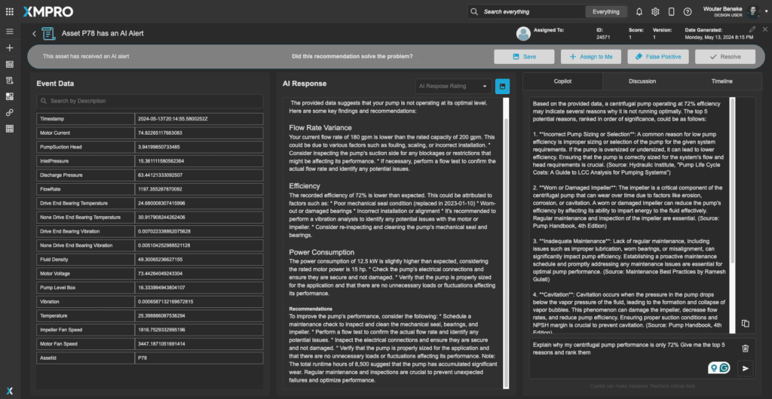Click the plus icon in left sidebar
The width and height of the screenshot is (772, 399).
(10, 47)
